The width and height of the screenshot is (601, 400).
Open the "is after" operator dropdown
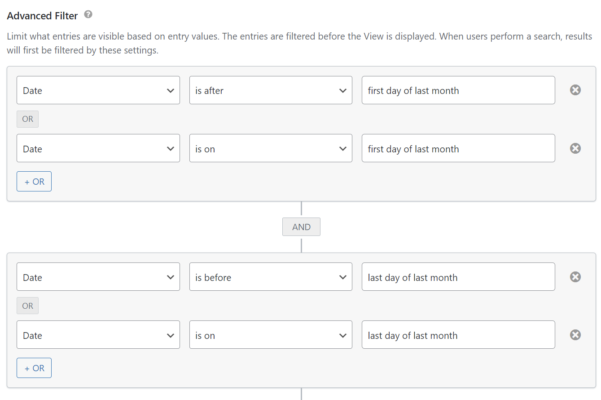[x=271, y=90]
